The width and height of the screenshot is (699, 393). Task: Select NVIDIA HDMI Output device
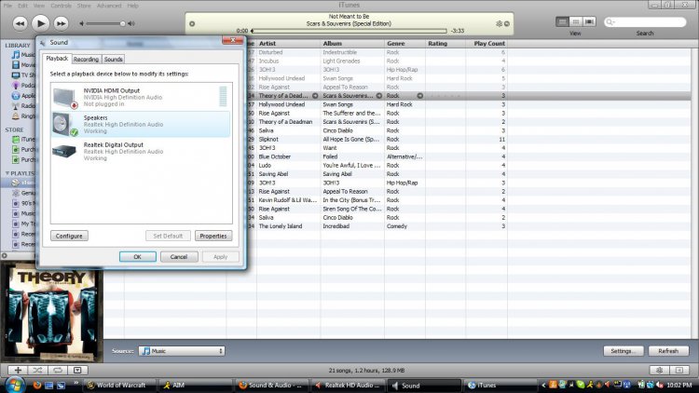point(141,97)
